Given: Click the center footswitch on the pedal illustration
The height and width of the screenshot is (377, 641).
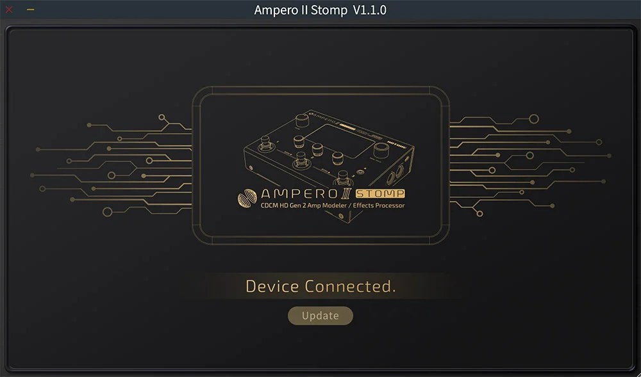Looking at the screenshot, I should point(302,161).
